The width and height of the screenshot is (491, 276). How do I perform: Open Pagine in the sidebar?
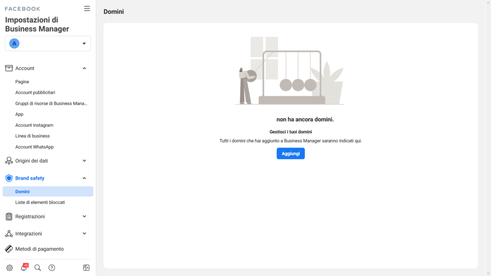point(22,81)
